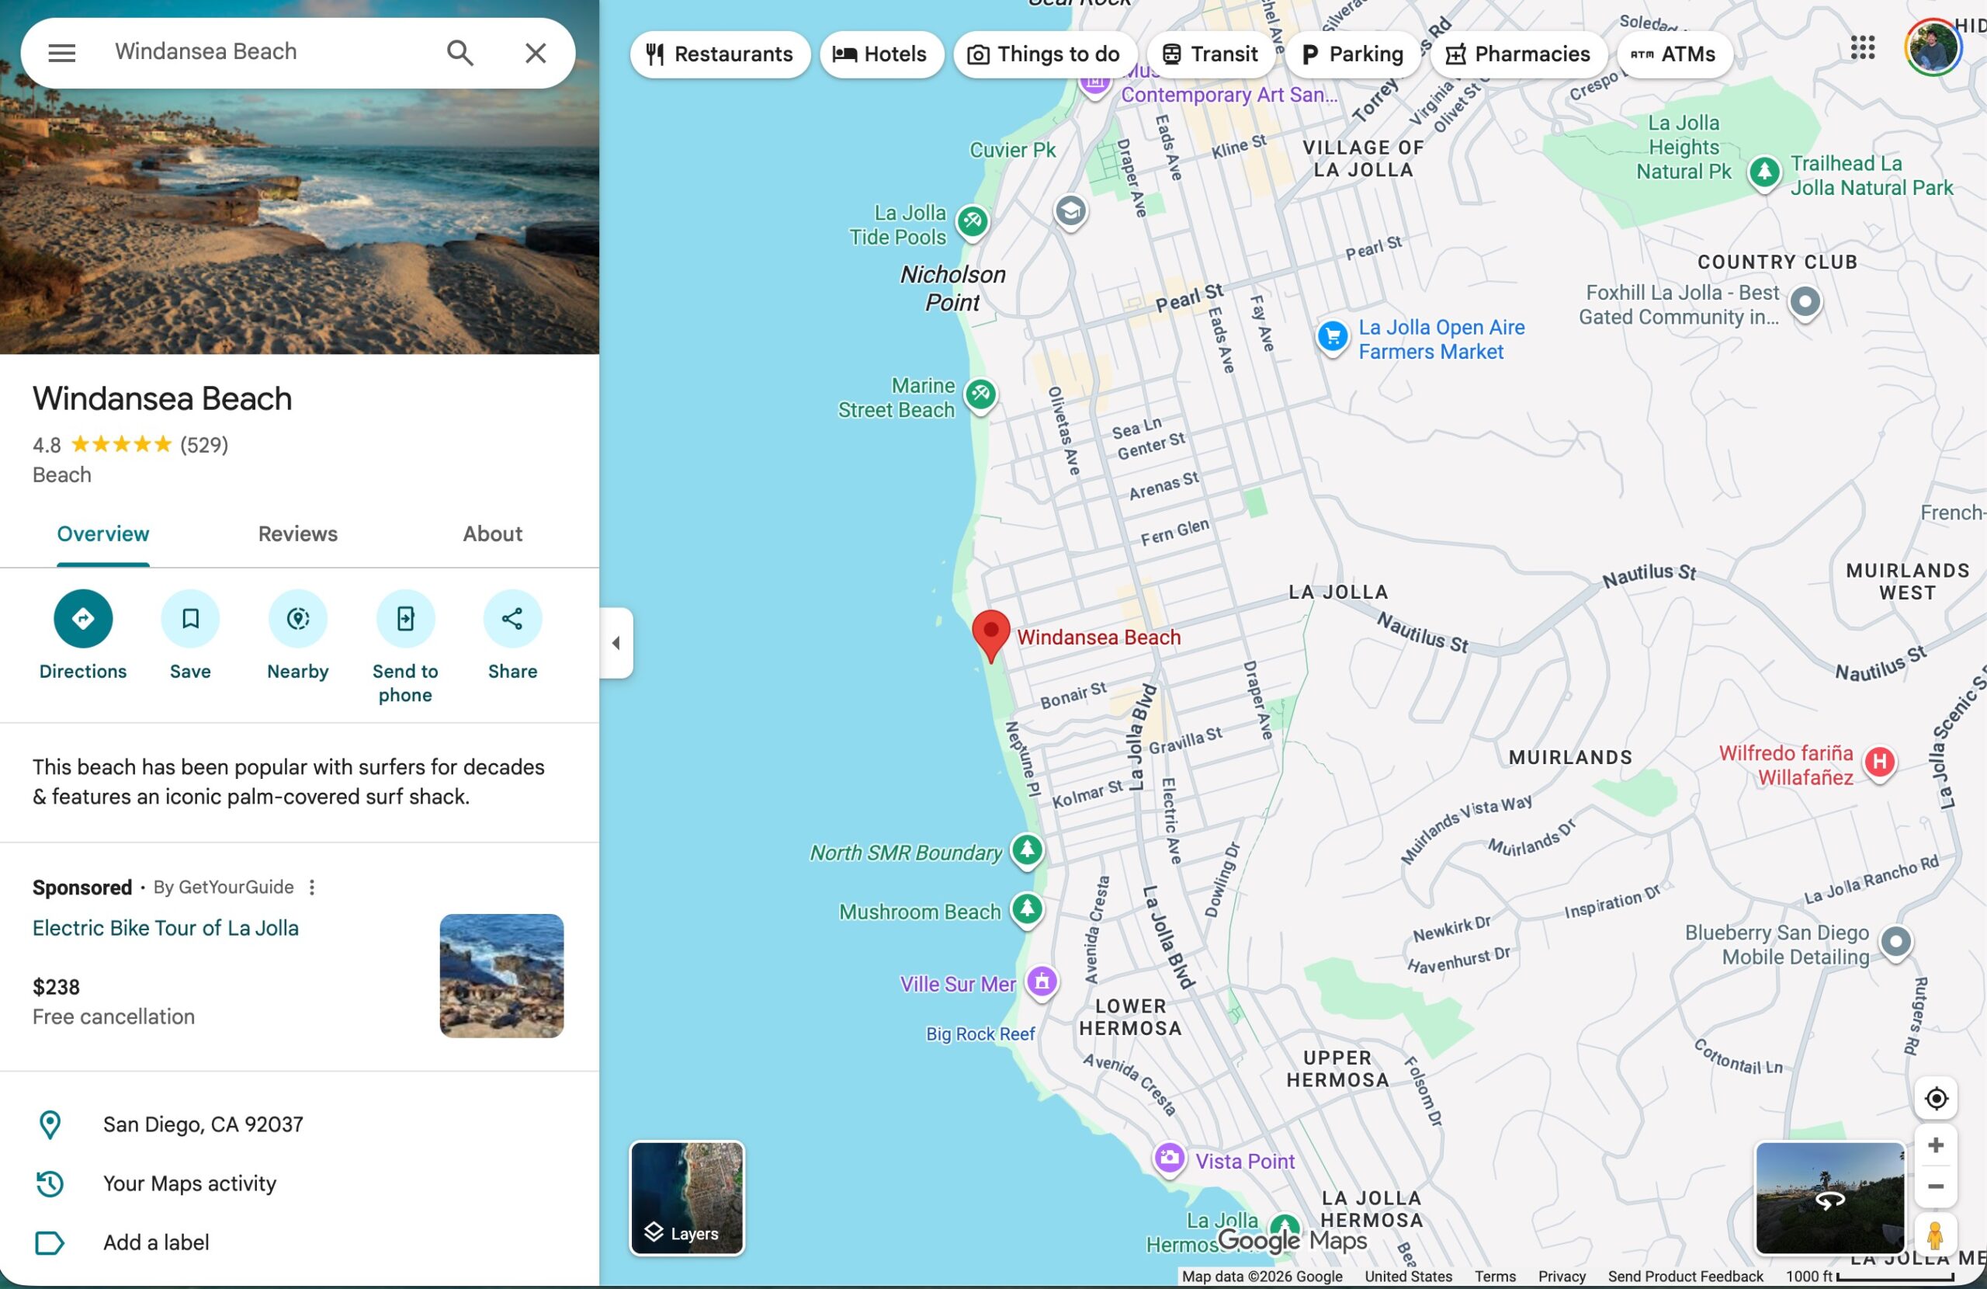Switch to the About tab
Screen dimensions: 1987x1289
[x=493, y=533]
